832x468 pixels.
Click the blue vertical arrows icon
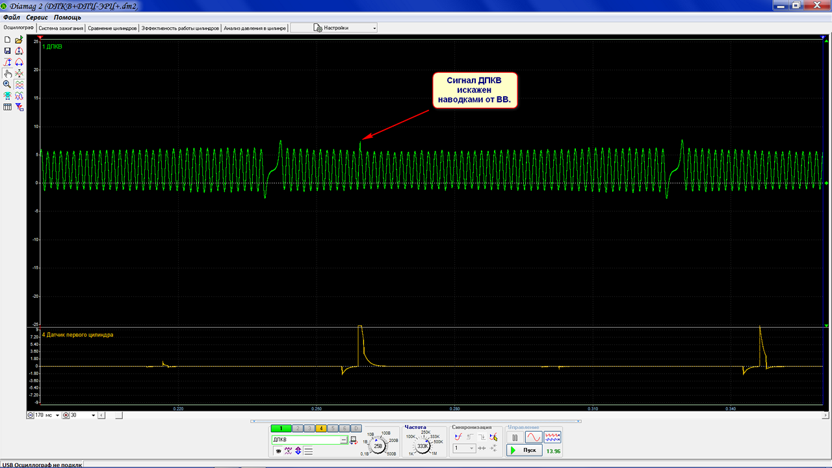298,450
